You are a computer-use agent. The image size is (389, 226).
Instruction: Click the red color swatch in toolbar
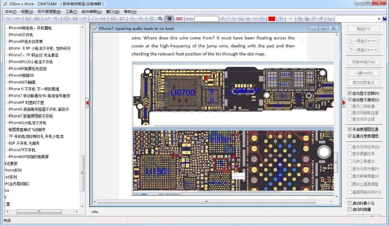272,19
